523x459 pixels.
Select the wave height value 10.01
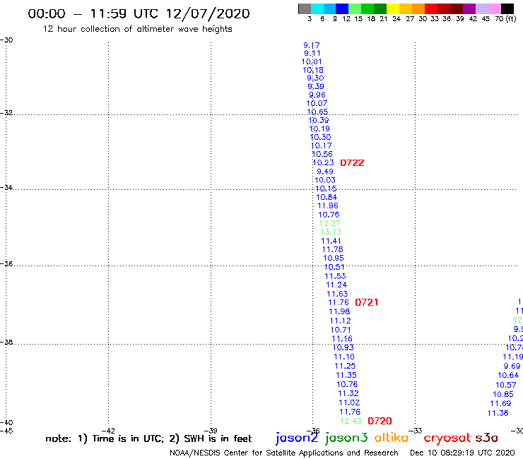click(x=312, y=61)
